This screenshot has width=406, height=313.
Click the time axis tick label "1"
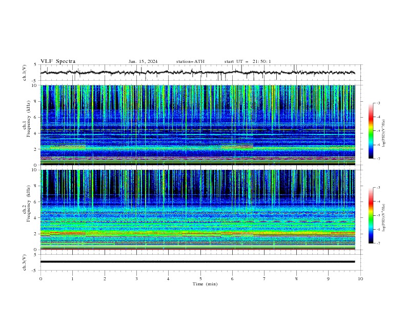click(x=72, y=279)
